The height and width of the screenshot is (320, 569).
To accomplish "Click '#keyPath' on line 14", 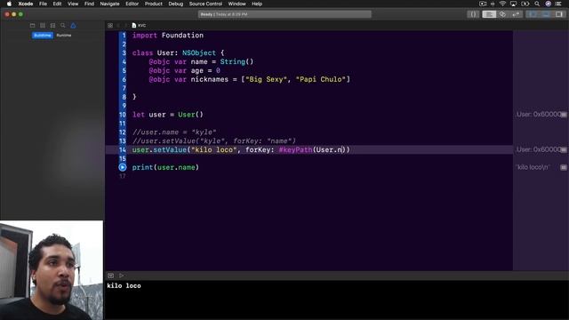I will (295, 150).
